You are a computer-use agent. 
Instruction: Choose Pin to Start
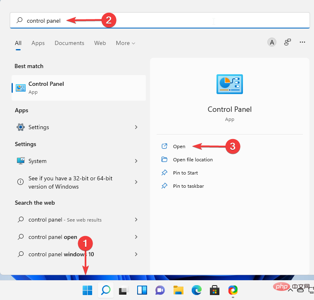coord(186,173)
